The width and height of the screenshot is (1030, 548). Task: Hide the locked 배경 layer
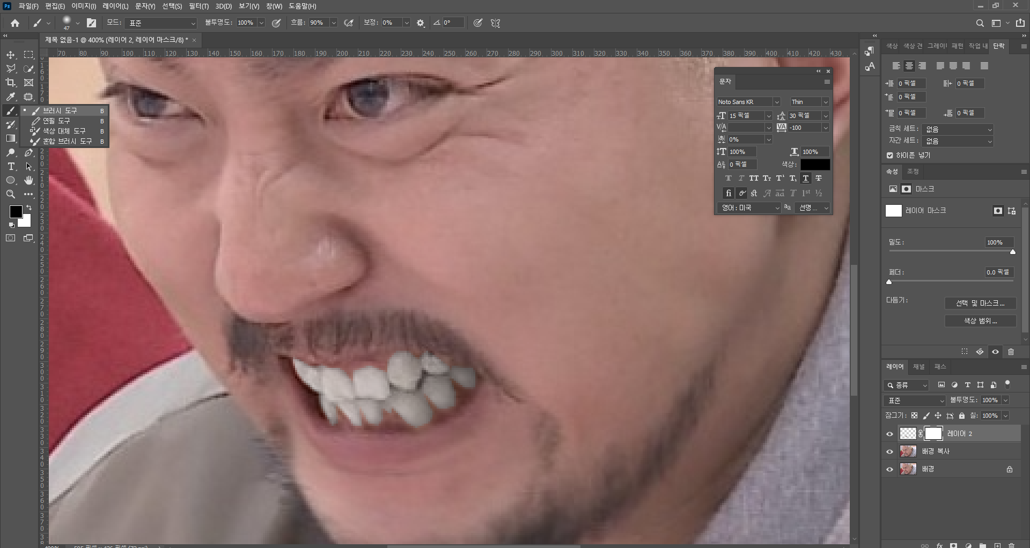(x=890, y=469)
